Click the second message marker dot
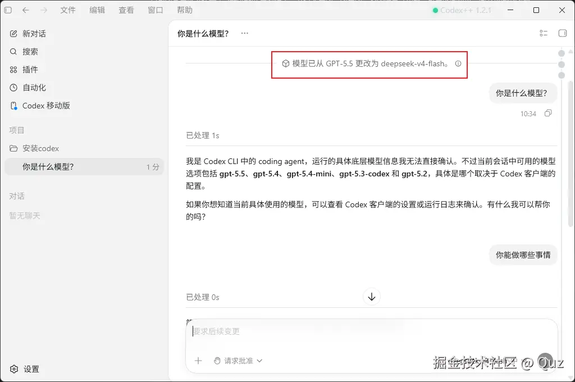The image size is (575, 382). click(562, 65)
